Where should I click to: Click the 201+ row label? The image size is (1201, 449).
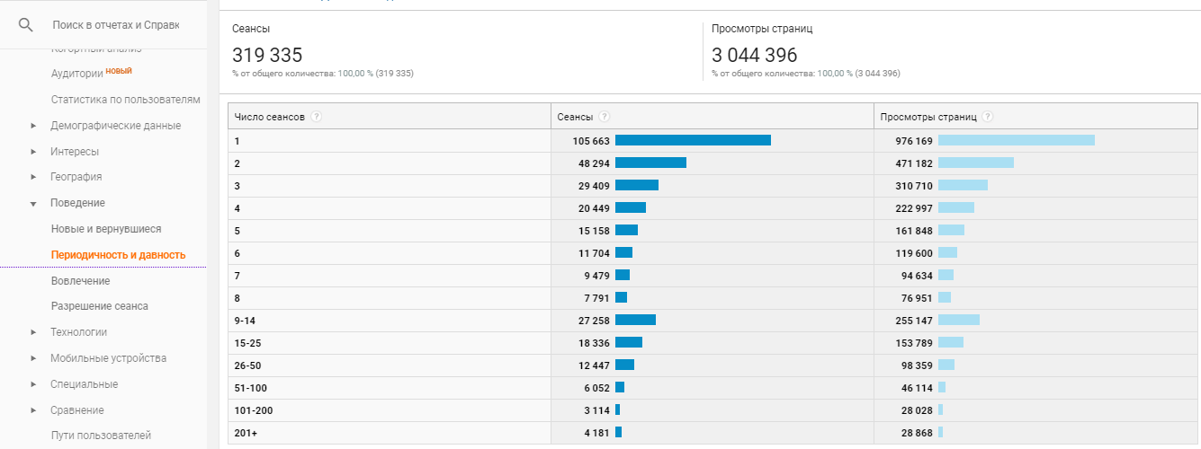tap(245, 433)
